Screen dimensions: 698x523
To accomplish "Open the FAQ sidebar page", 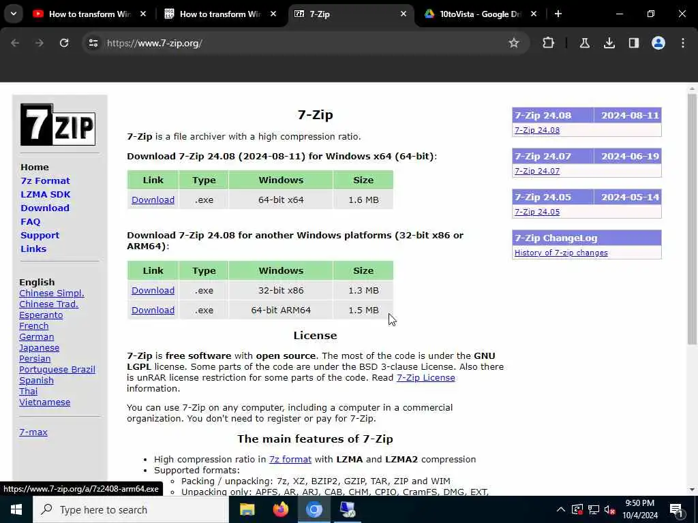I will point(30,221).
